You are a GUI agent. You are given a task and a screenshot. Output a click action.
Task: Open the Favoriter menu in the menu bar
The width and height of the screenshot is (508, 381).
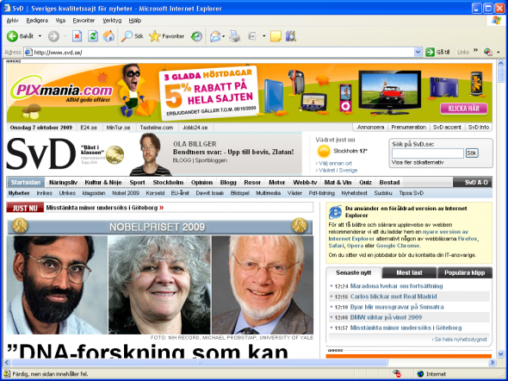[84, 21]
